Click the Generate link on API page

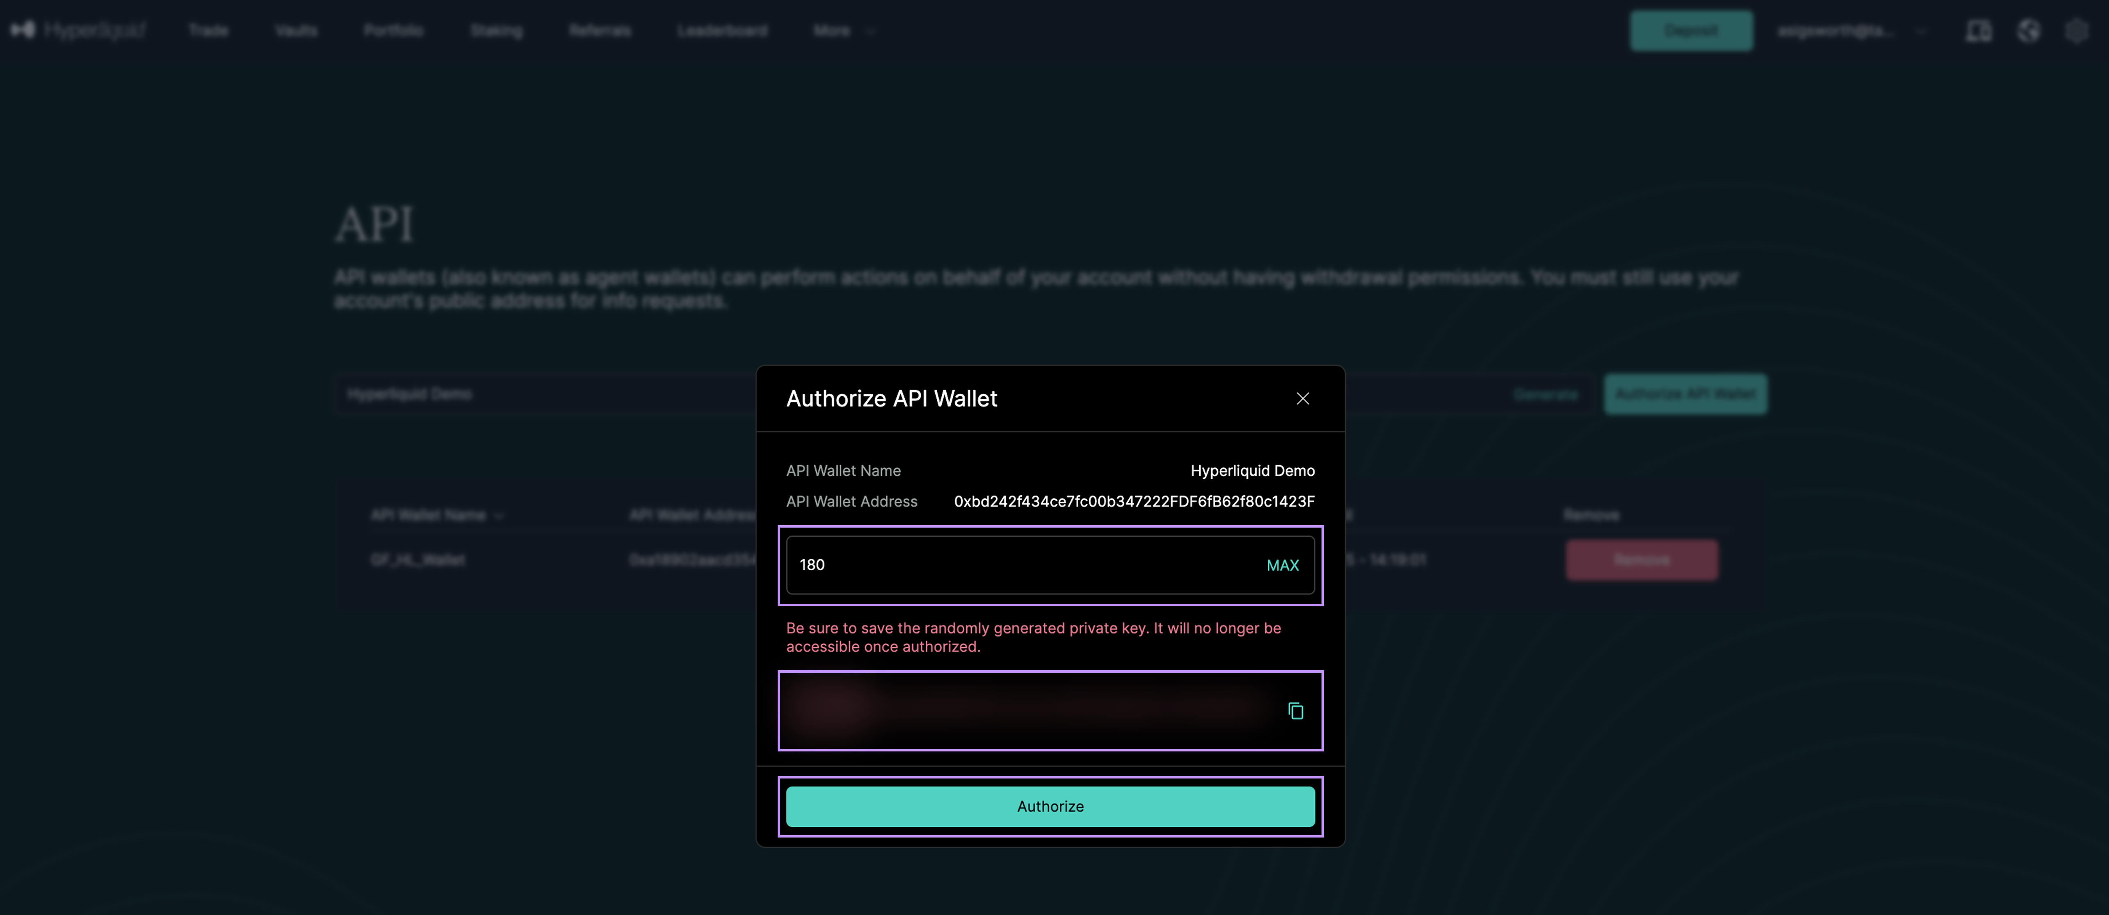click(1545, 394)
